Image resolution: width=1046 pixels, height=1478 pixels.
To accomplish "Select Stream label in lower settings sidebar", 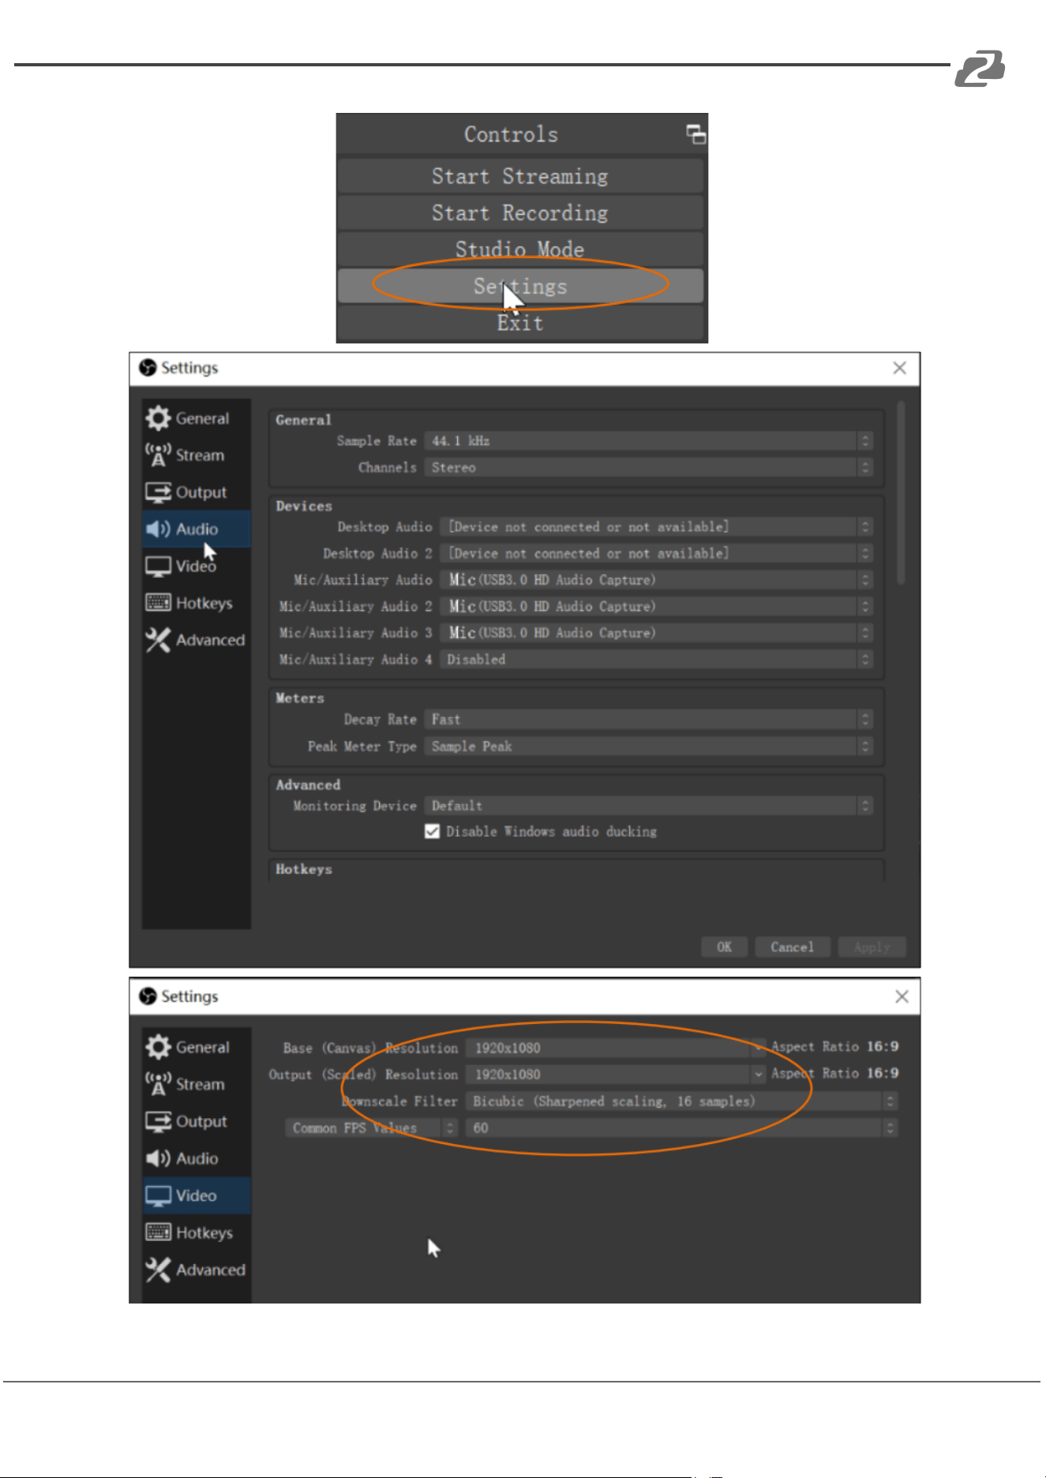I will coord(200,1084).
